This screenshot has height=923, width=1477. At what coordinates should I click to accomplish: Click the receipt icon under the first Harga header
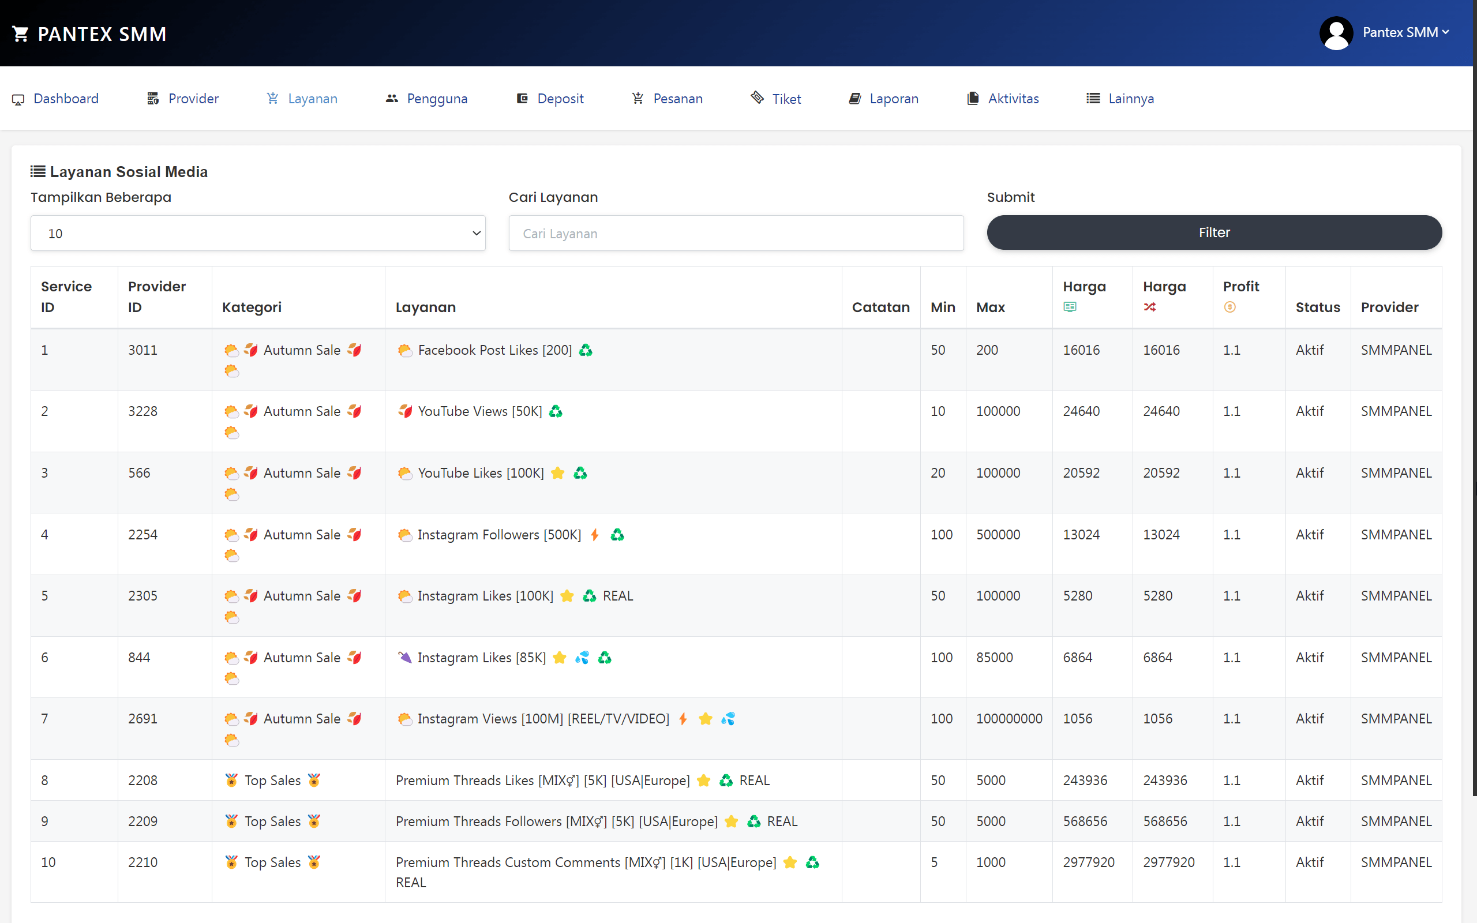tap(1069, 307)
